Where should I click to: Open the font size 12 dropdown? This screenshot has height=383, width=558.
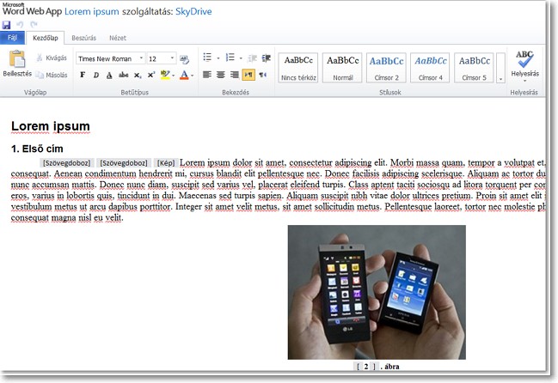click(172, 58)
